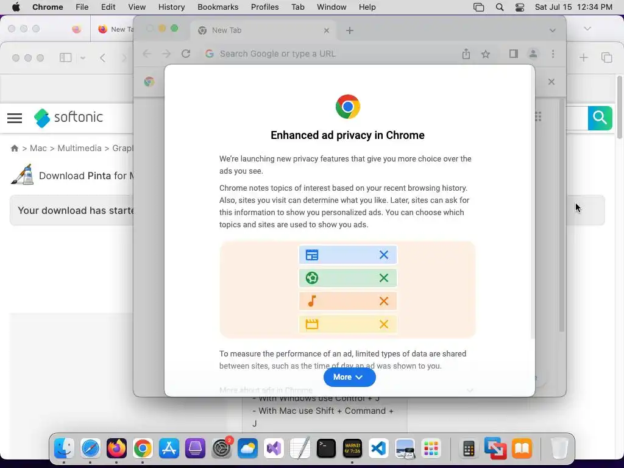Viewport: 624px width, 468px height.
Task: Click the Finder icon in the Dock
Action: 64,448
